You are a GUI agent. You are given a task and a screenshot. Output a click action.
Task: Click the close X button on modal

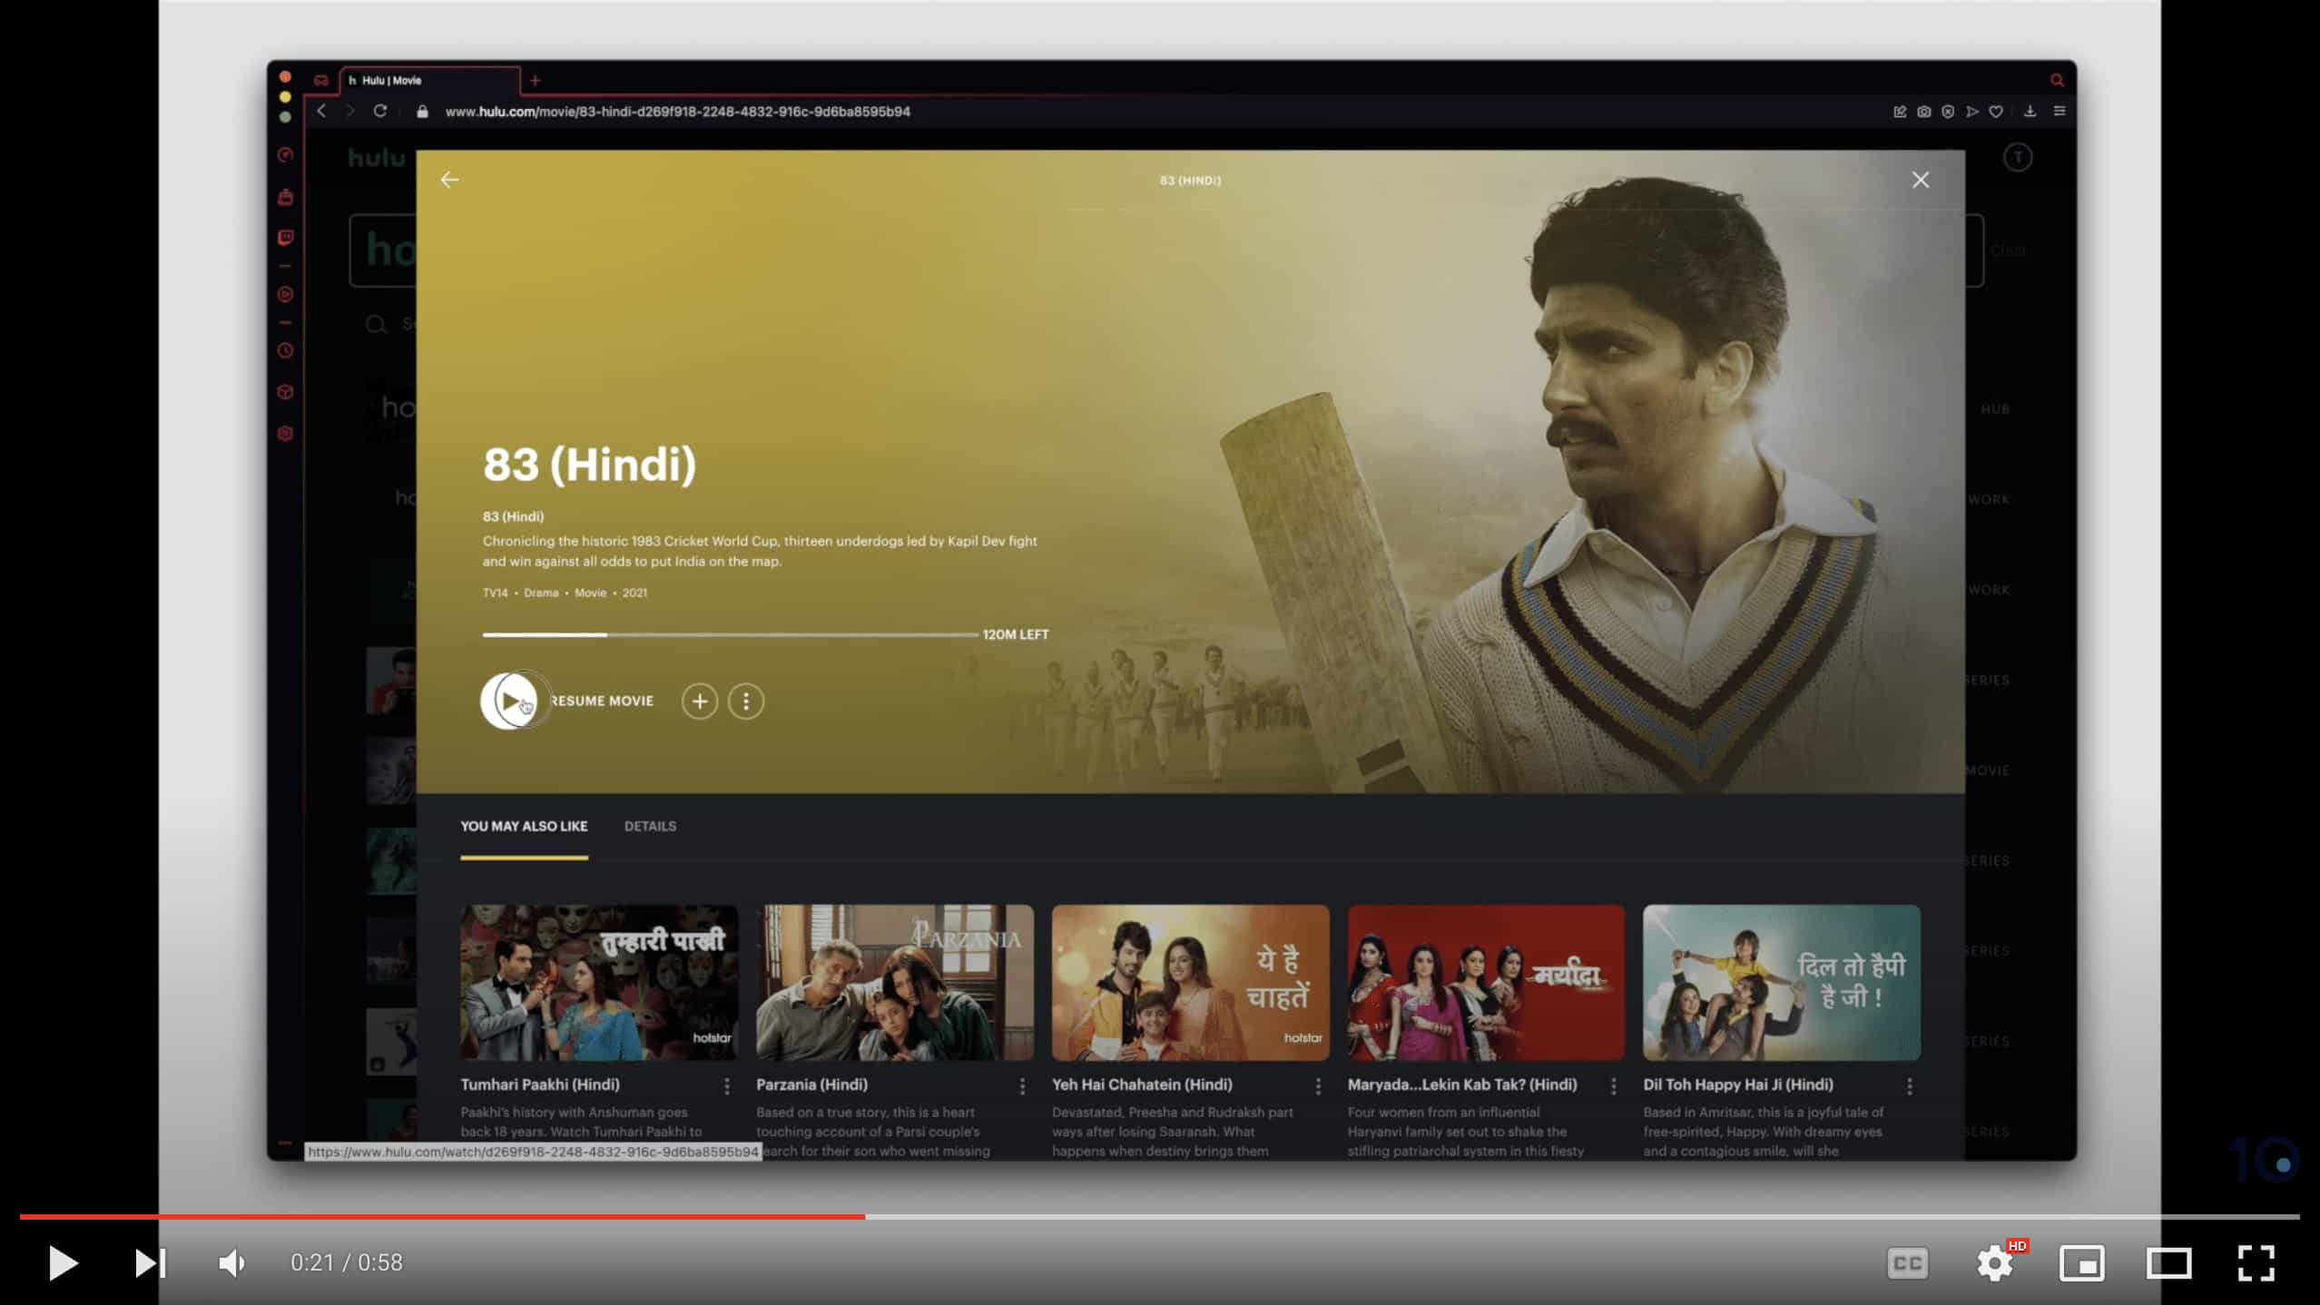tap(1920, 179)
